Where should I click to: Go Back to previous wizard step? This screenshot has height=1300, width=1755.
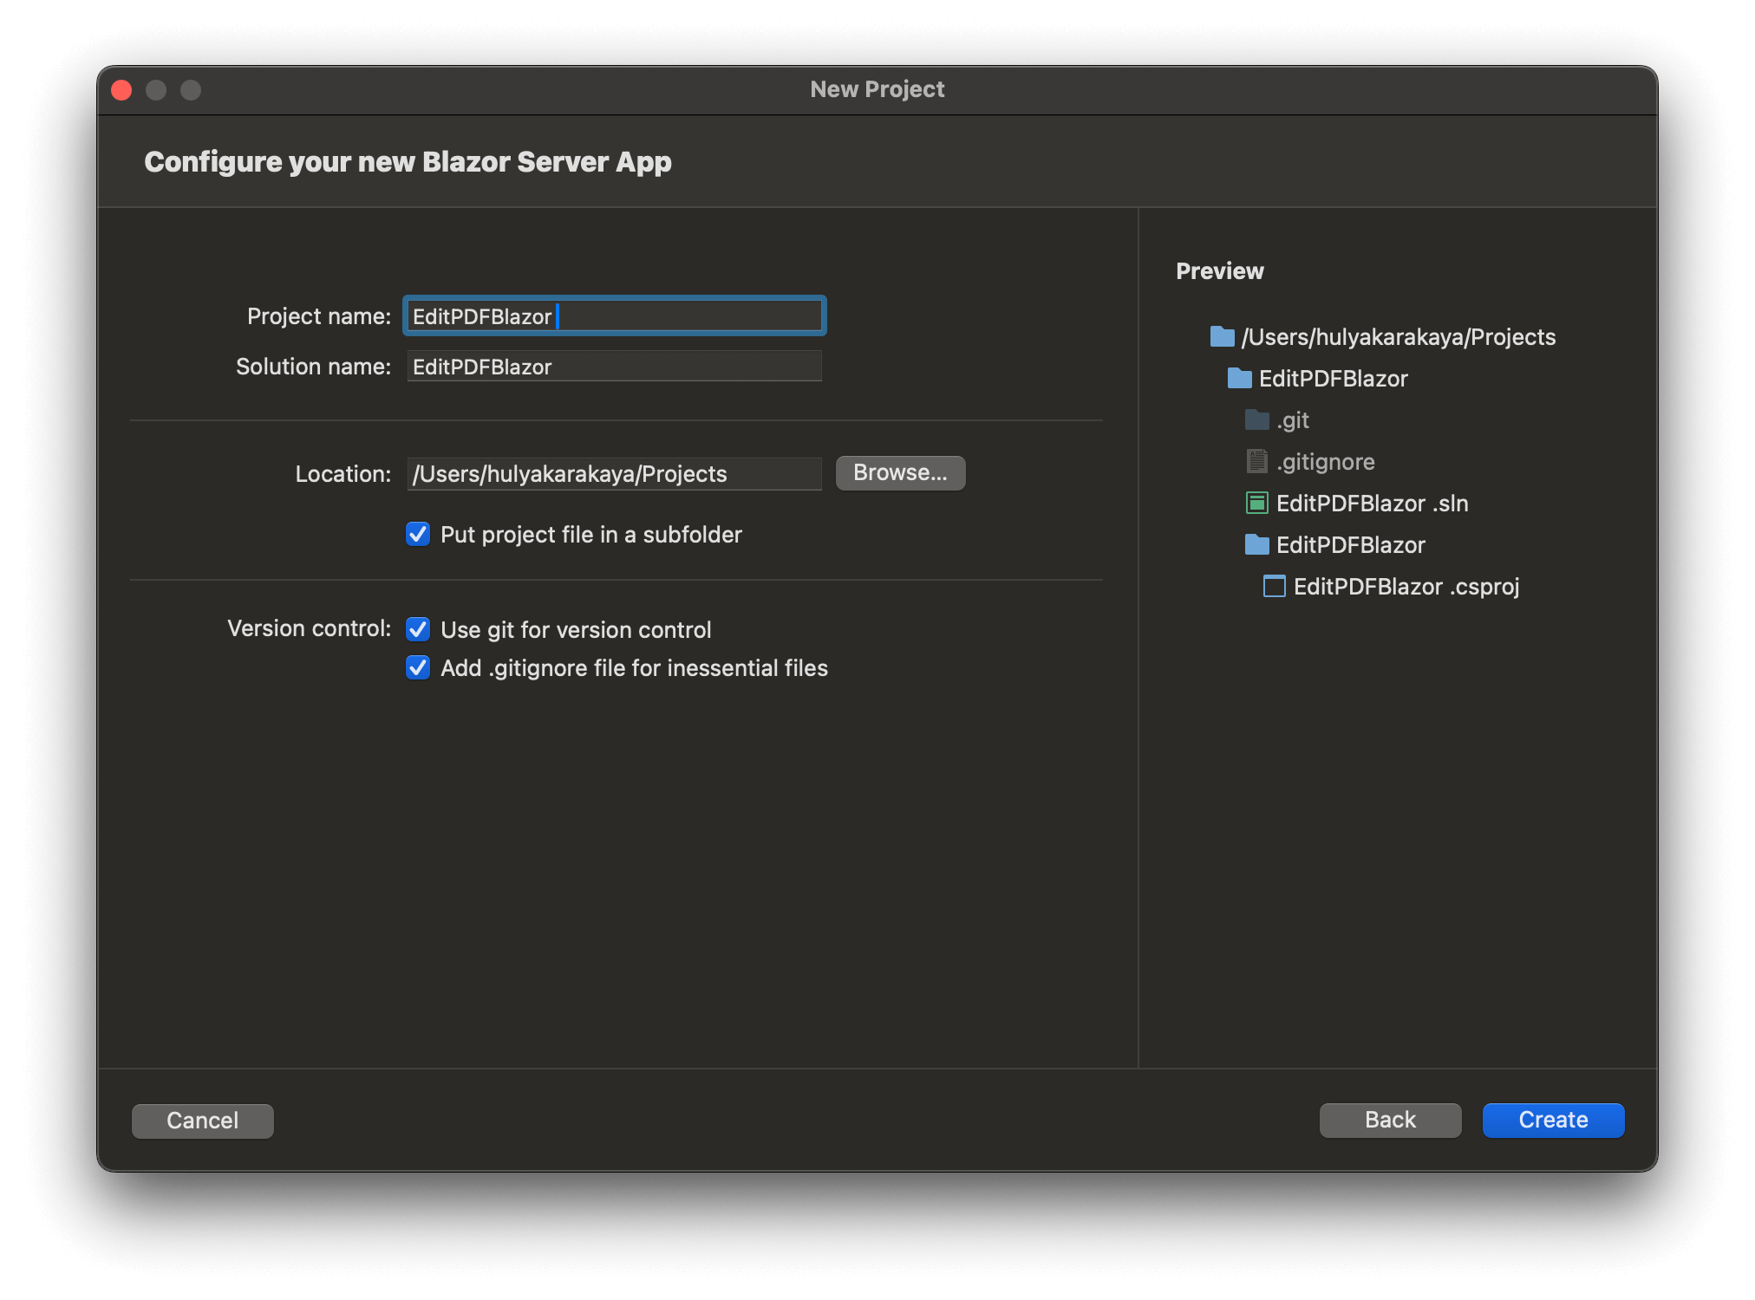(x=1389, y=1120)
